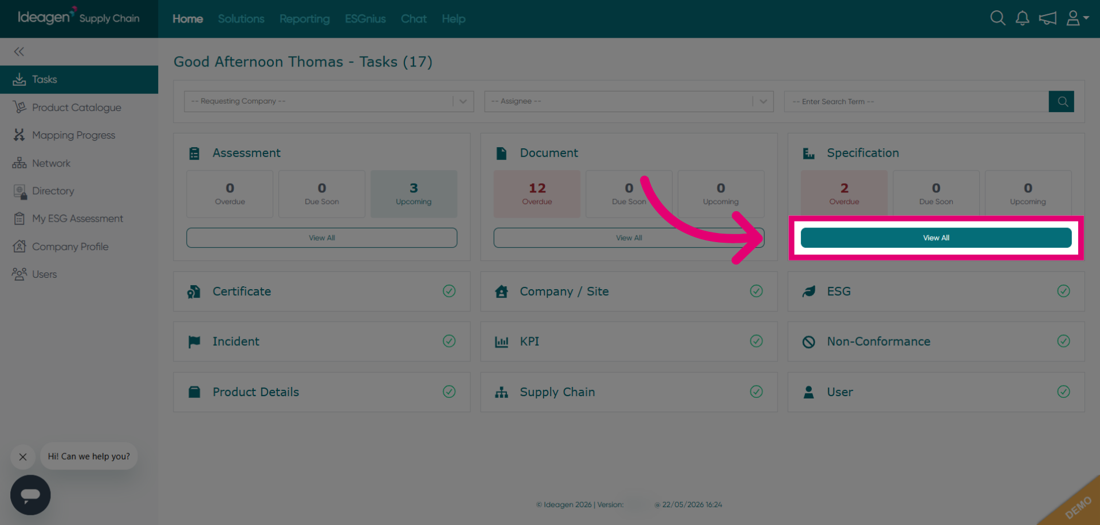The width and height of the screenshot is (1100, 525).
Task: Click the Incident check circle icon
Action: (x=449, y=341)
